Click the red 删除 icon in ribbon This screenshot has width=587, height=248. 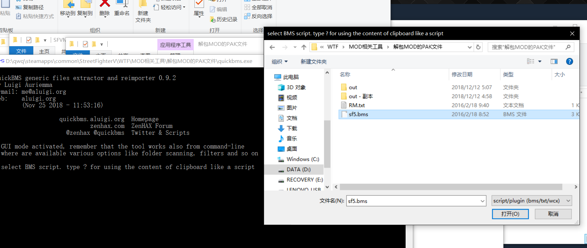[x=105, y=4]
